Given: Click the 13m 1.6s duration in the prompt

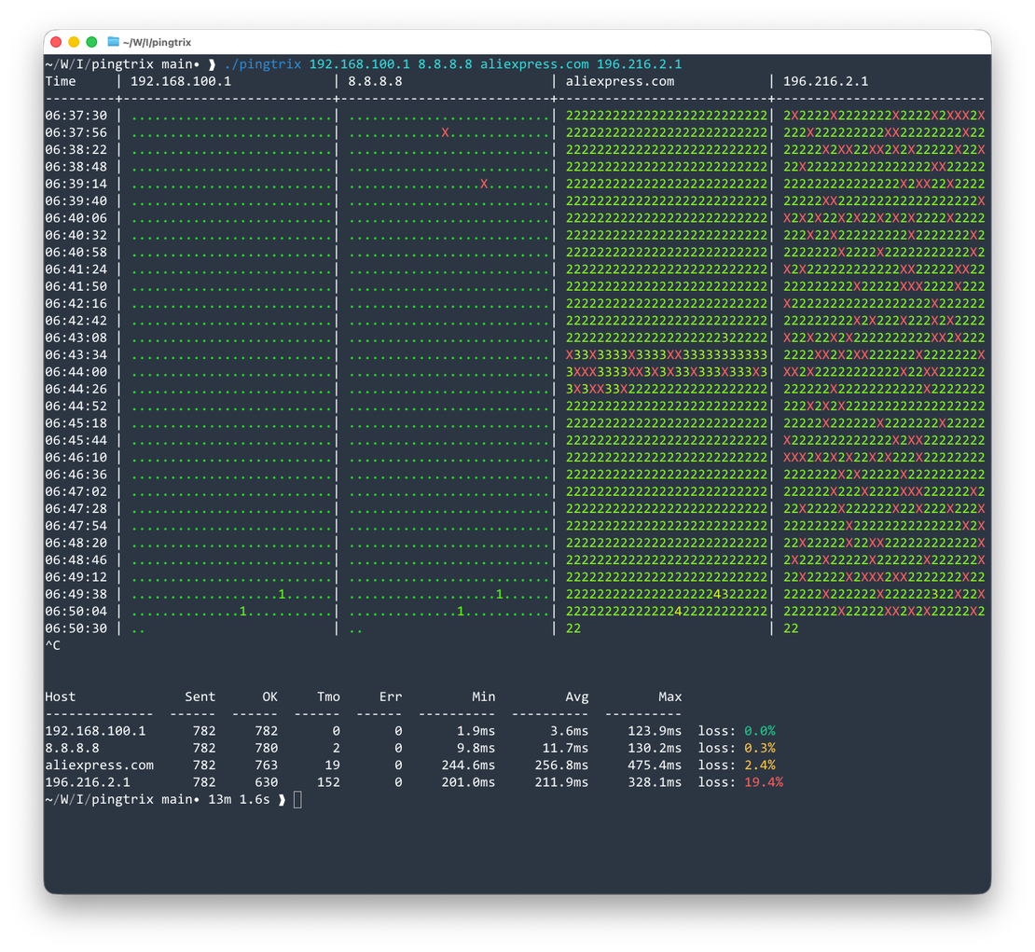Looking at the screenshot, I should [x=239, y=799].
